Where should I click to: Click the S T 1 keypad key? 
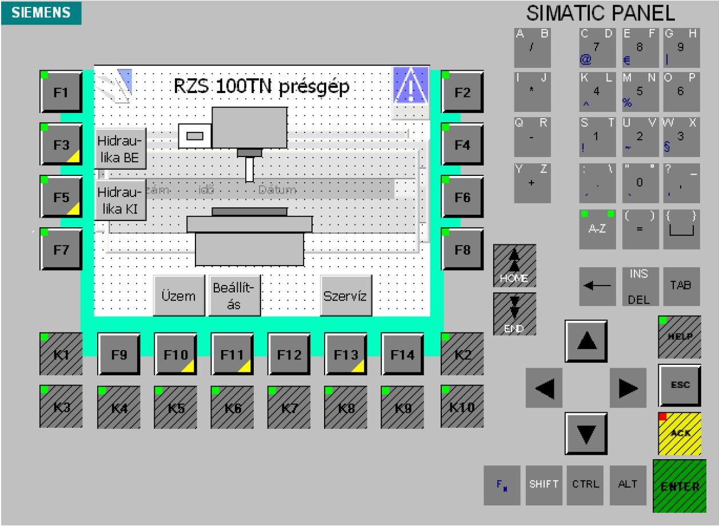pyautogui.click(x=597, y=138)
